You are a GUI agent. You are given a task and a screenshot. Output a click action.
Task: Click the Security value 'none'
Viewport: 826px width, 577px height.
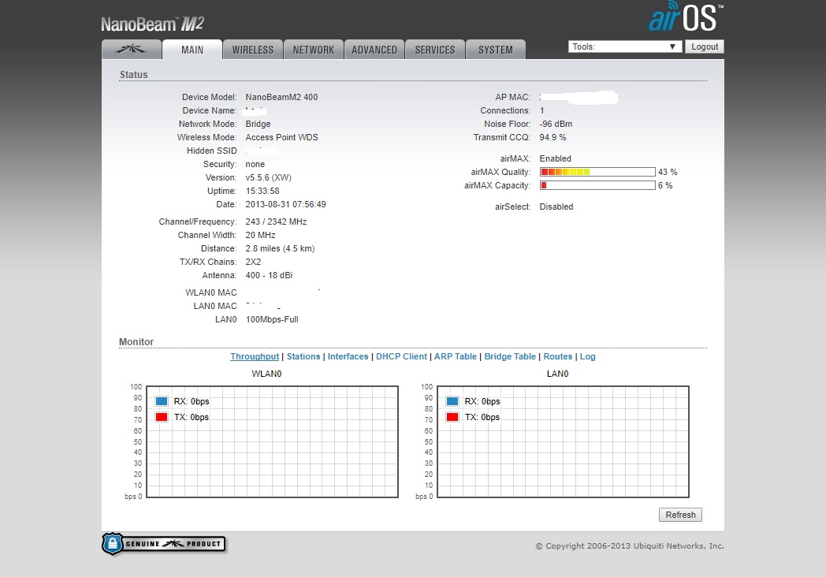click(x=255, y=164)
